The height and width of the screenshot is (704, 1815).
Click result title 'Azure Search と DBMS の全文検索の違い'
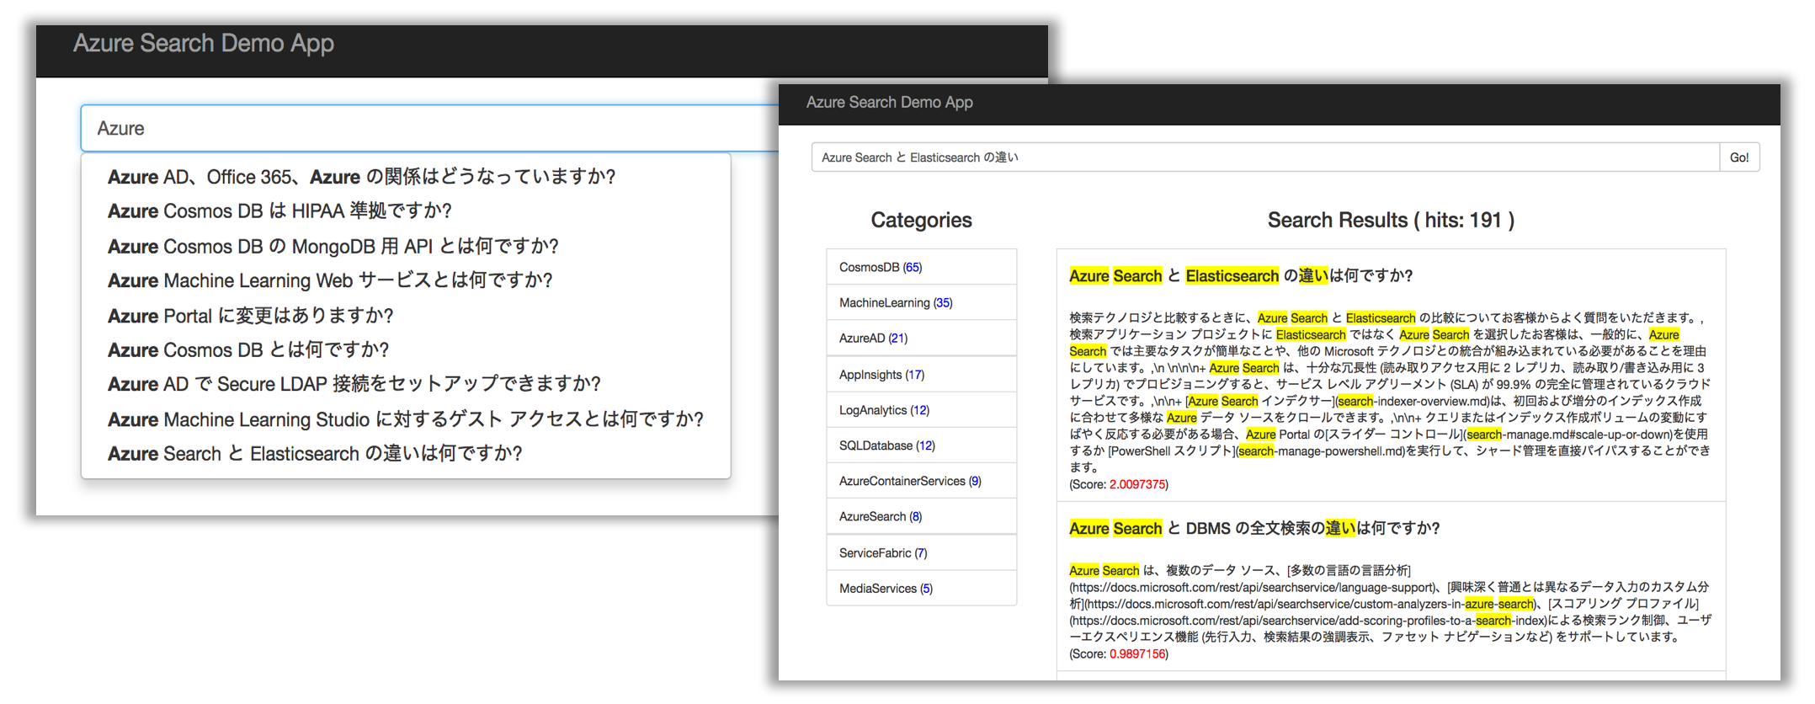tap(1254, 528)
